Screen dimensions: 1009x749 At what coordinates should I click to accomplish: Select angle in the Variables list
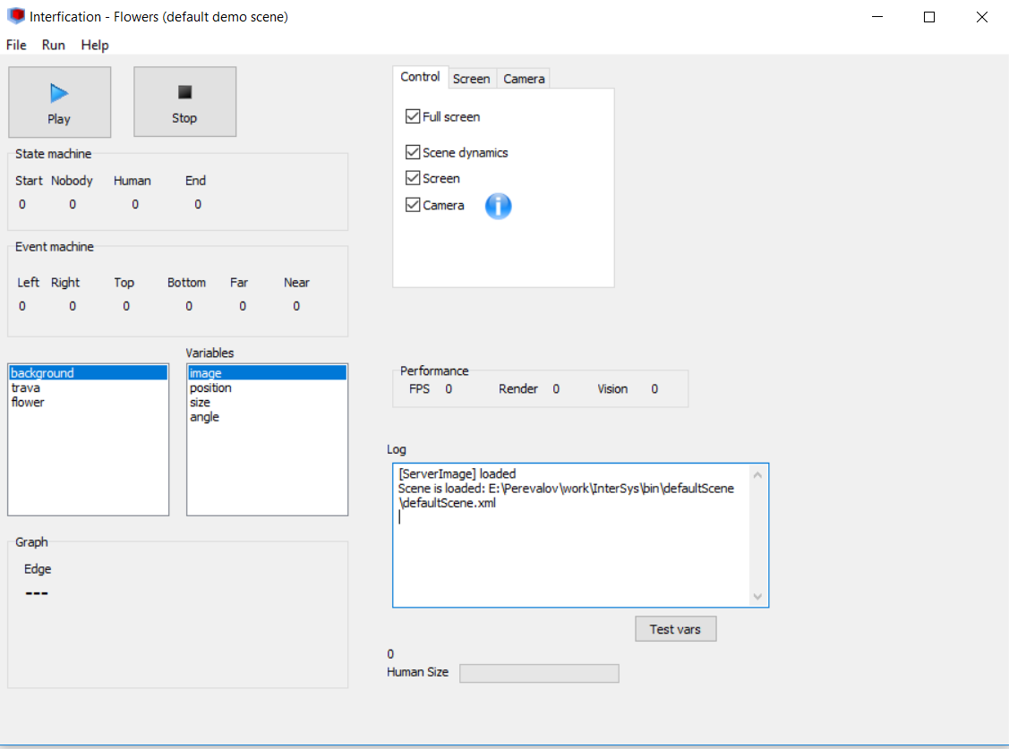[204, 417]
